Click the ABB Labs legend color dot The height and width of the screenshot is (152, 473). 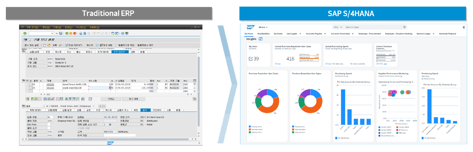pyautogui.click(x=397, y=133)
